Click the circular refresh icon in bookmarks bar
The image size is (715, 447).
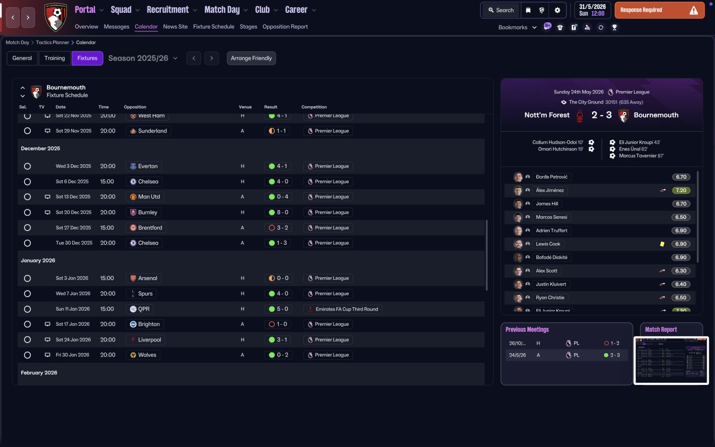(x=600, y=27)
